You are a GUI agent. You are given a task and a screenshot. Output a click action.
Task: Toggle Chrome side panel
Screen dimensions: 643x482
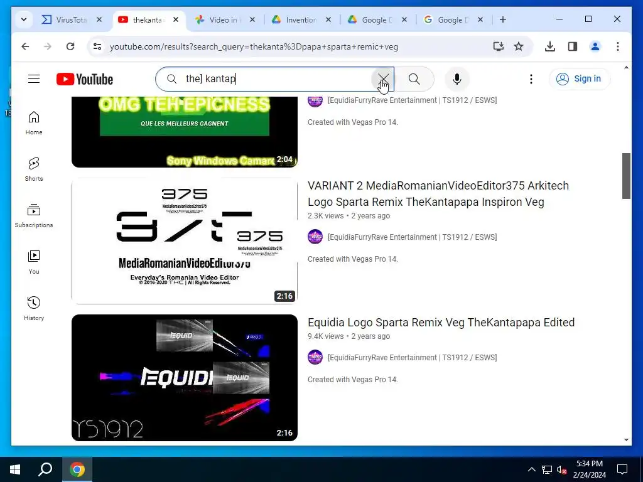(573, 46)
